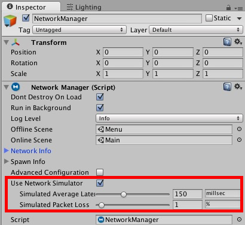245x225 pixels.
Task: Adjust the Simulated Packet Loss slider
Action: point(133,205)
